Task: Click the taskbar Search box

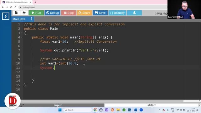Action: pyautogui.click(x=78, y=110)
